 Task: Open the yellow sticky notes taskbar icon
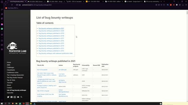31,104
